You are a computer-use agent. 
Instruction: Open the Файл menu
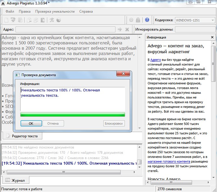pyautogui.click(x=10, y=11)
